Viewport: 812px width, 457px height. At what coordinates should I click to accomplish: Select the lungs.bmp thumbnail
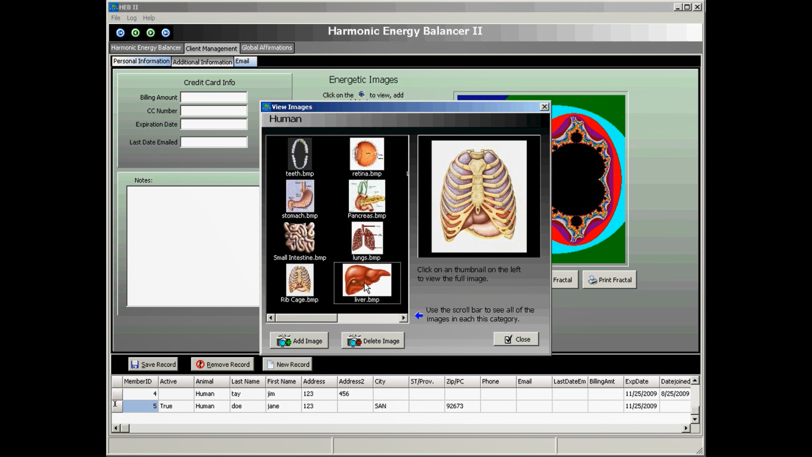[x=367, y=238]
